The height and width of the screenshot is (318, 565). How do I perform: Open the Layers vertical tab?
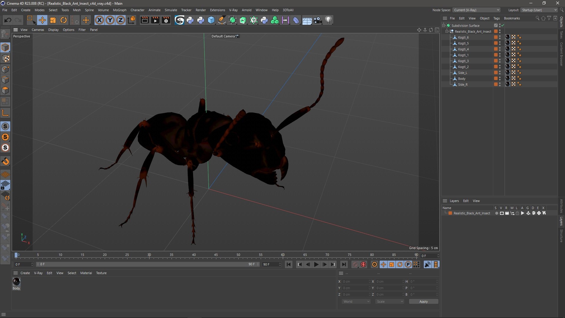point(561,221)
